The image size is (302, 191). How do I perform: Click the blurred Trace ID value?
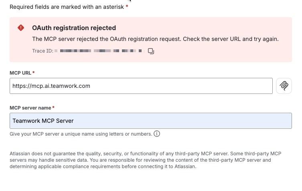(99, 51)
